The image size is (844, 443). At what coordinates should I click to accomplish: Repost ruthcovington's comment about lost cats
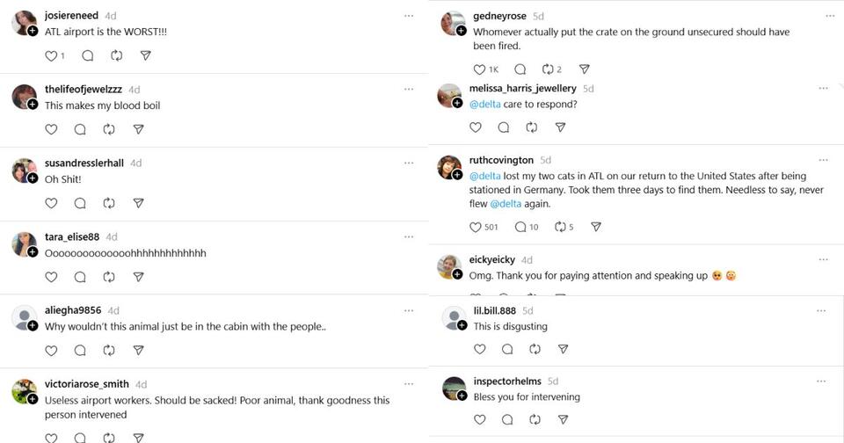tap(560, 227)
